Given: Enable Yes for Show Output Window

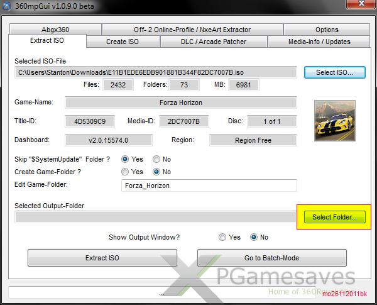Looking at the screenshot, I should (x=222, y=238).
